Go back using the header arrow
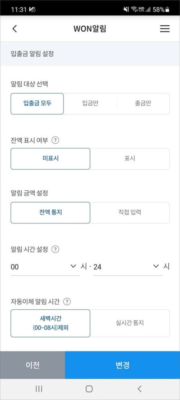This screenshot has width=180, height=400. [x=14, y=29]
